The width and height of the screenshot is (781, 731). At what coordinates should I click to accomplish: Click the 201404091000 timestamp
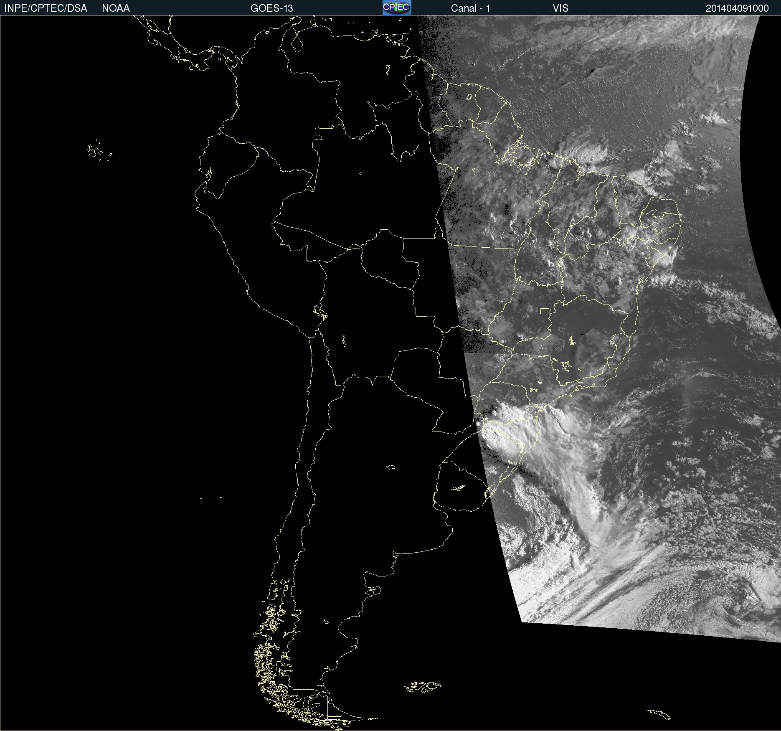click(x=737, y=8)
